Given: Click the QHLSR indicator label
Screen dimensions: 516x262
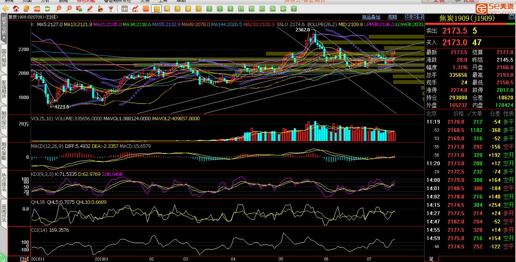Looking at the screenshot, I should 38,202.
